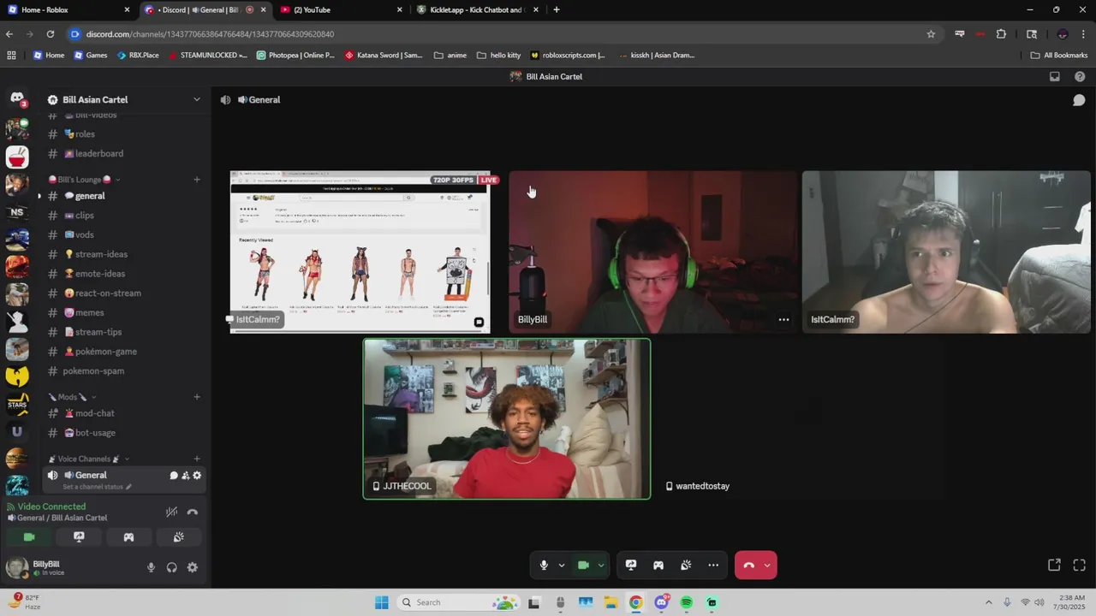Open the clips text channel
Screen dimensions: 1096x616
(x=85, y=216)
